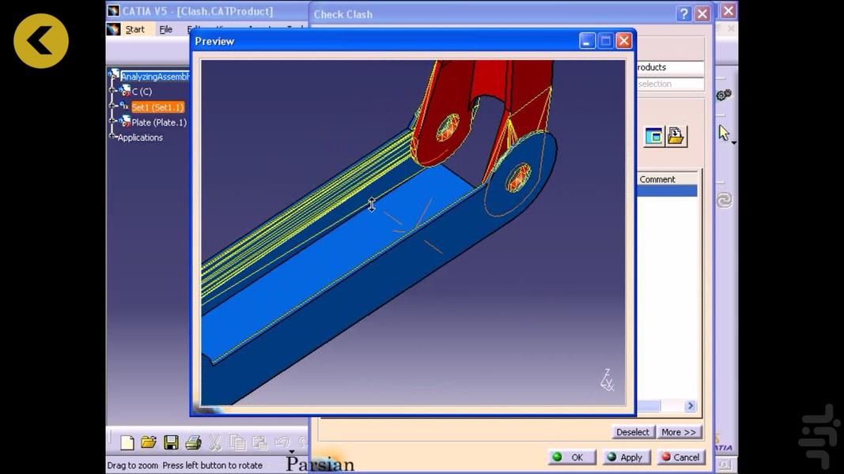
Task: Open the Start menu
Action: click(134, 28)
